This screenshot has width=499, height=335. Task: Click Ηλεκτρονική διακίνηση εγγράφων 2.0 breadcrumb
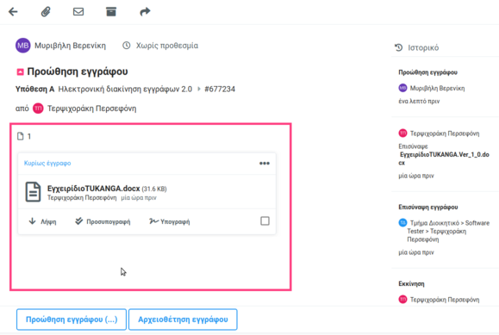[x=125, y=89]
